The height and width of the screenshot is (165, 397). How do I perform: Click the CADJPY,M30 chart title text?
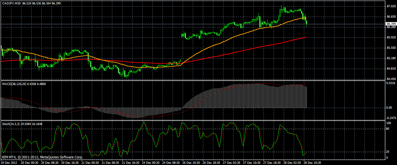pyautogui.click(x=11, y=3)
